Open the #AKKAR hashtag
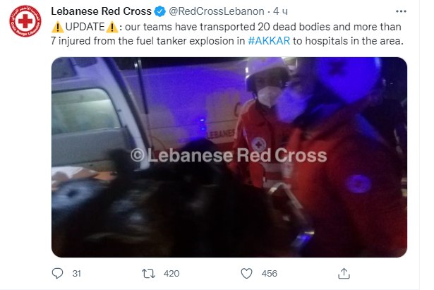434x290 pixels. click(x=269, y=41)
